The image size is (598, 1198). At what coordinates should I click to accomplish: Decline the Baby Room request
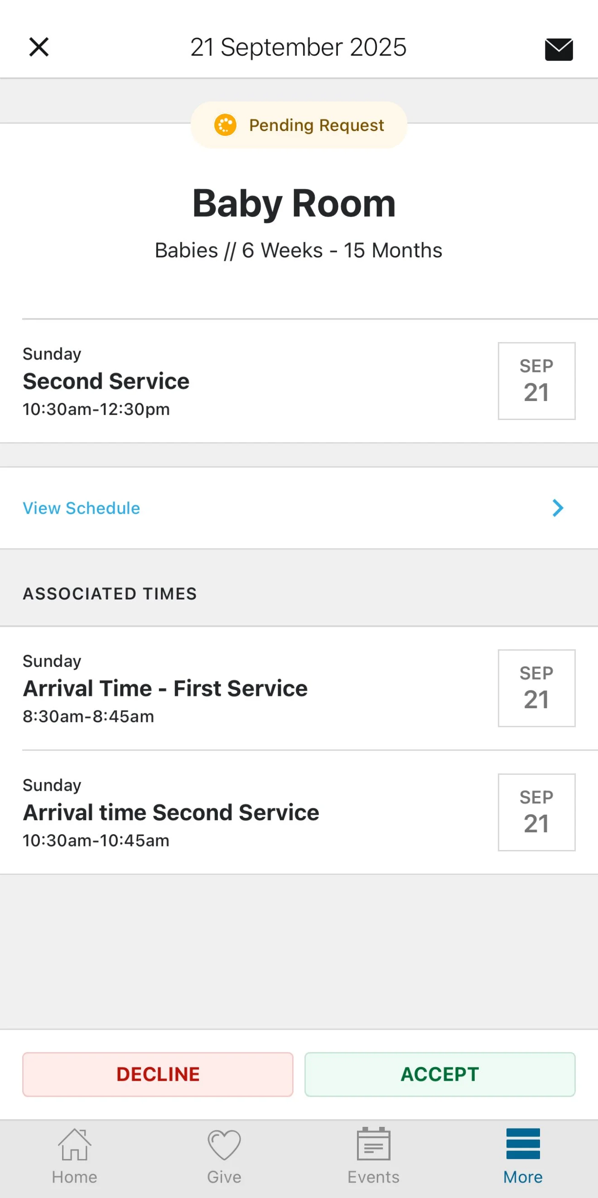[x=158, y=1074]
